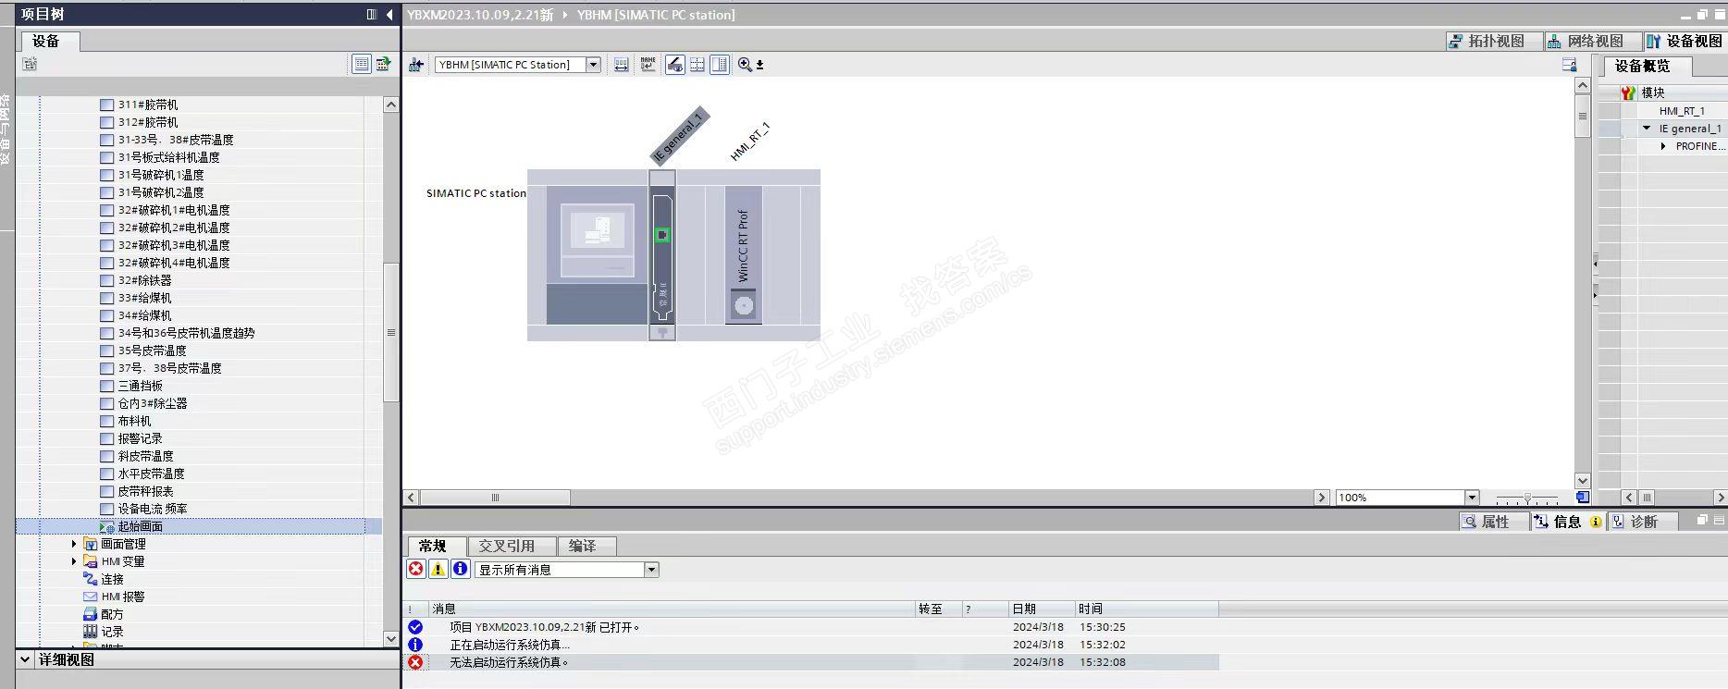Select 起始画面 screen in the project tree

click(x=140, y=526)
